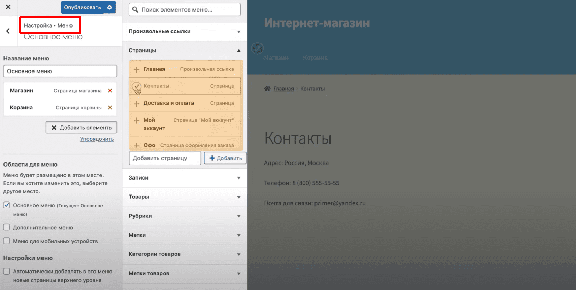Open Магазин in preview navigation
576x290 pixels.
276,58
